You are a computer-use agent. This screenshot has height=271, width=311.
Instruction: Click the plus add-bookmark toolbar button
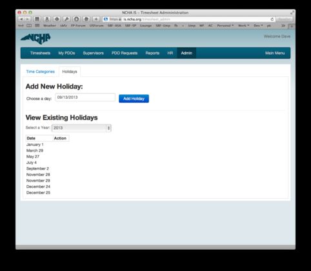pos(96,19)
